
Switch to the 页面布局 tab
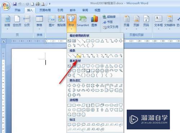coord(45,10)
